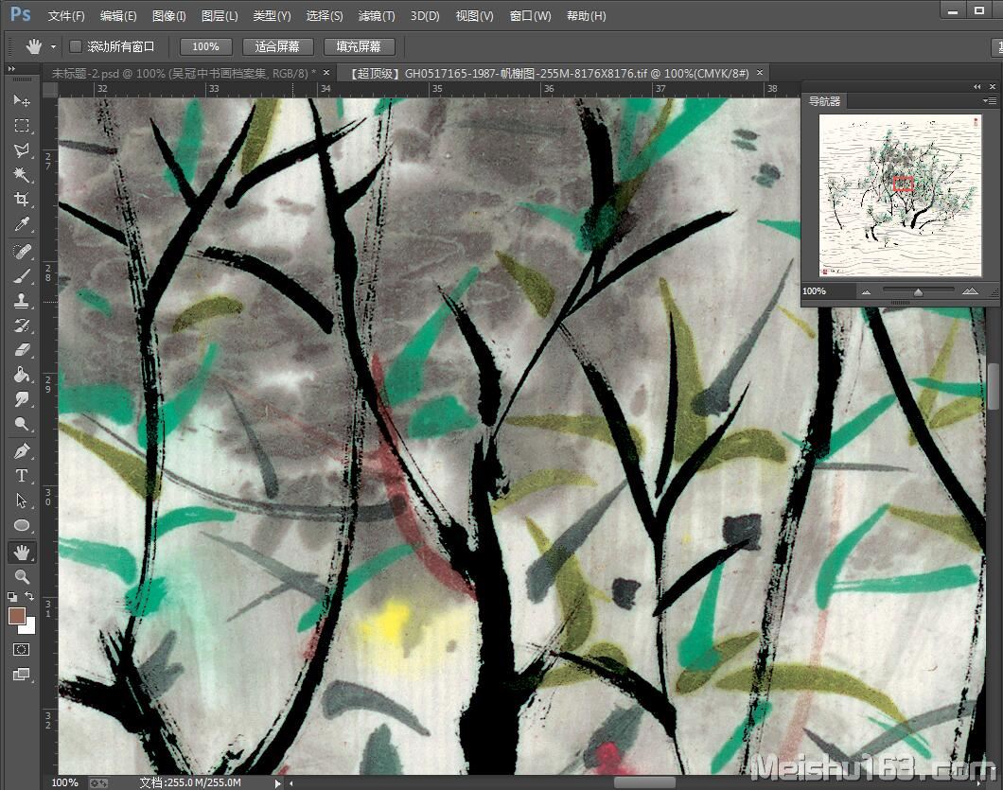Image resolution: width=1003 pixels, height=790 pixels.
Task: Open the Edit menu
Action: coord(118,16)
